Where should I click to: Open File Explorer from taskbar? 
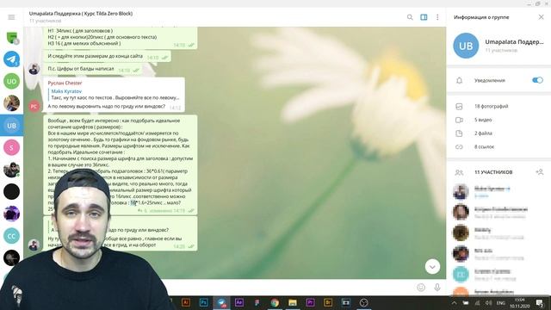coord(293,302)
